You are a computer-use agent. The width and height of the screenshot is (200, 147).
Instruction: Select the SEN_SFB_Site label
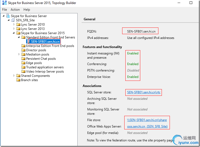[25, 20]
